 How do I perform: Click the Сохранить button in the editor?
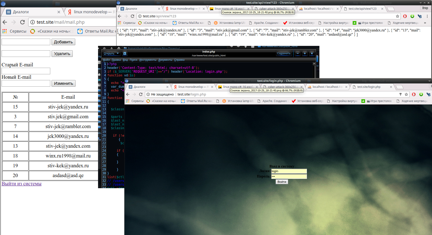tap(284, 53)
